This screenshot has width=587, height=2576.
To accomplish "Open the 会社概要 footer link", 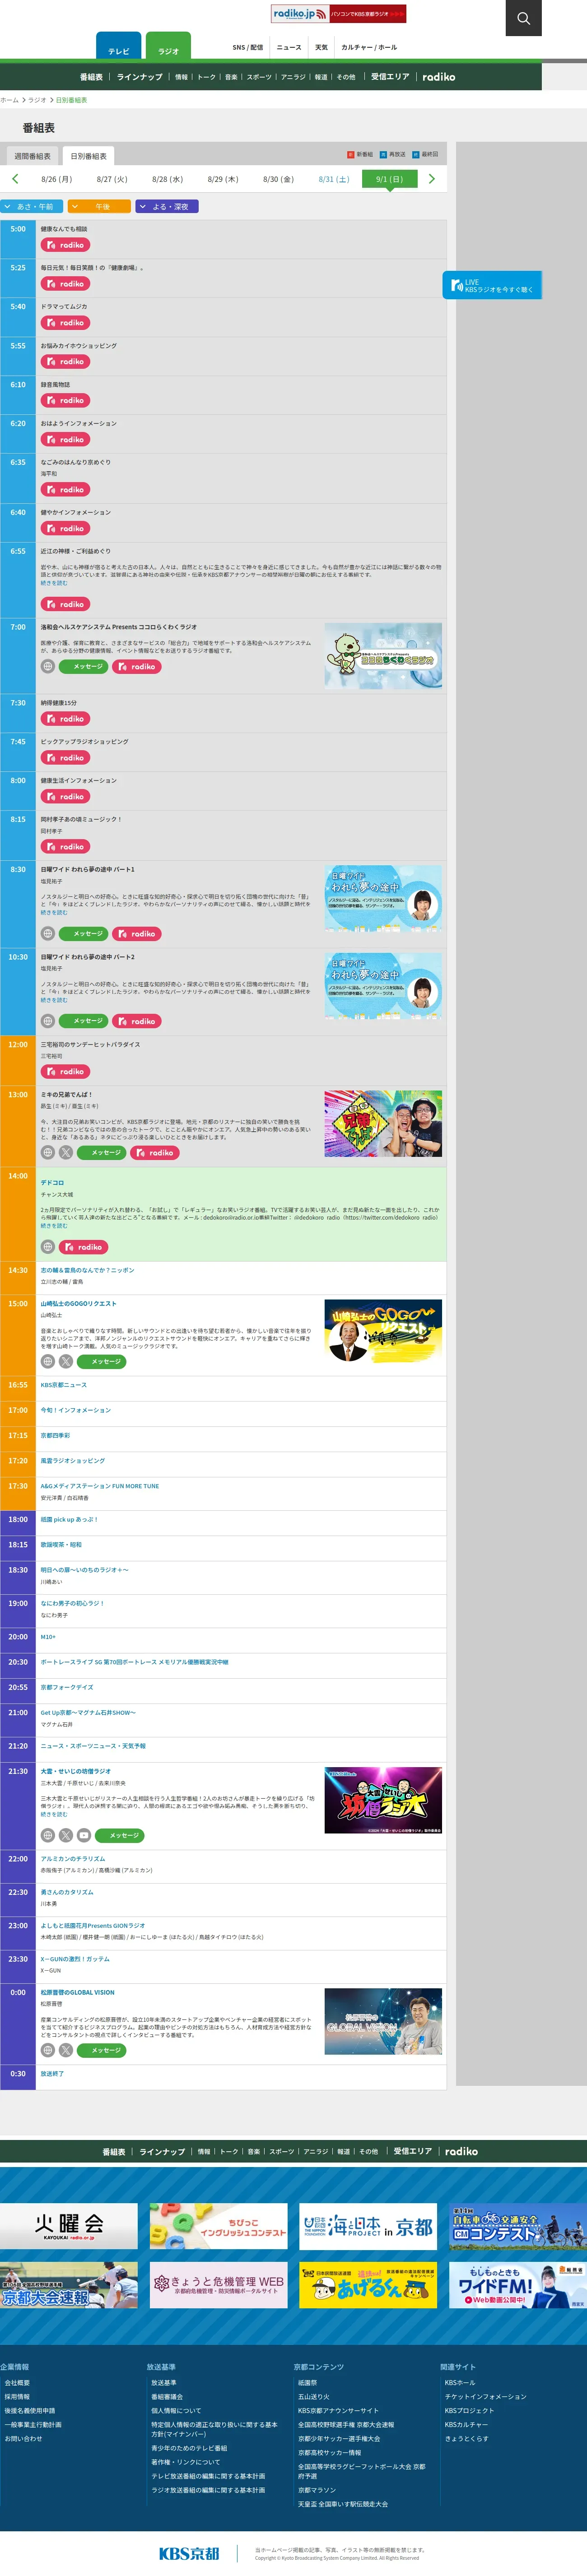I will [17, 2383].
